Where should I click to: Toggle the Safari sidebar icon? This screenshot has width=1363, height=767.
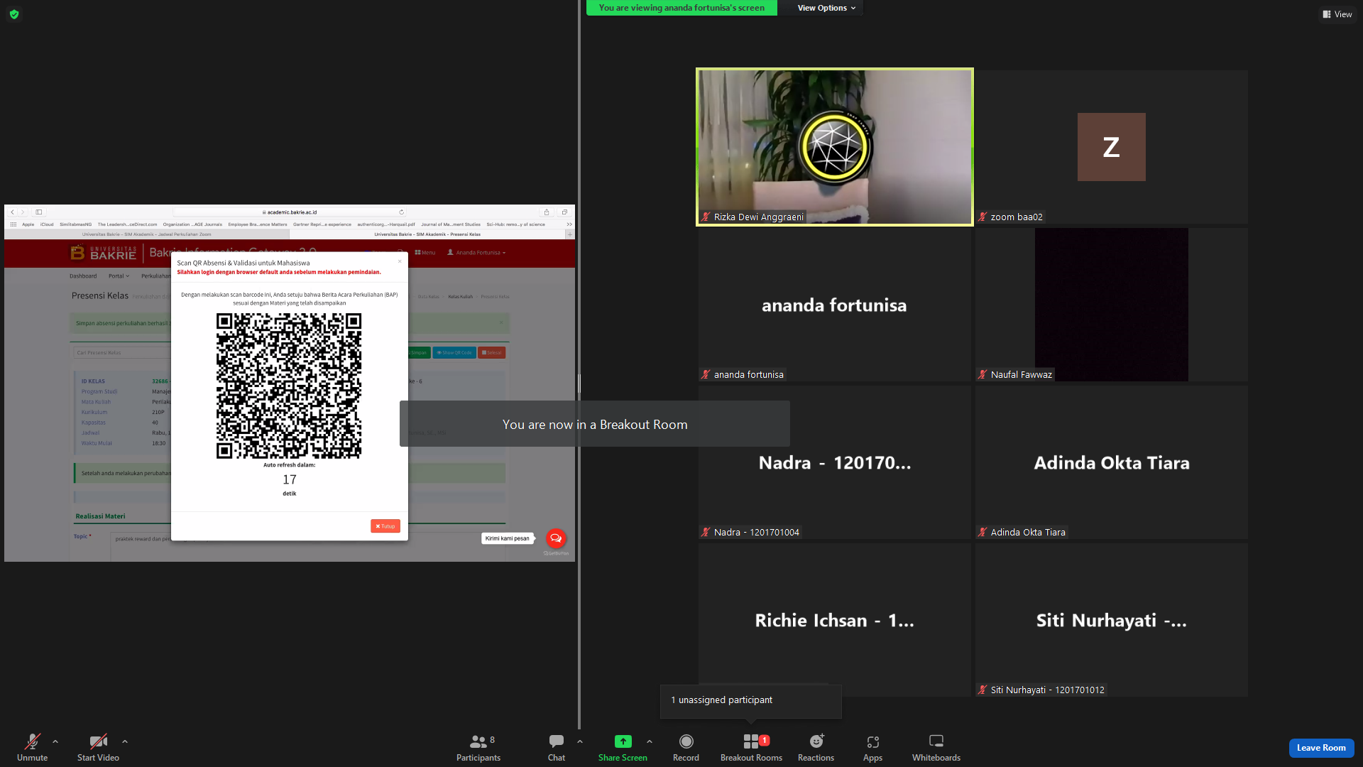click(39, 212)
